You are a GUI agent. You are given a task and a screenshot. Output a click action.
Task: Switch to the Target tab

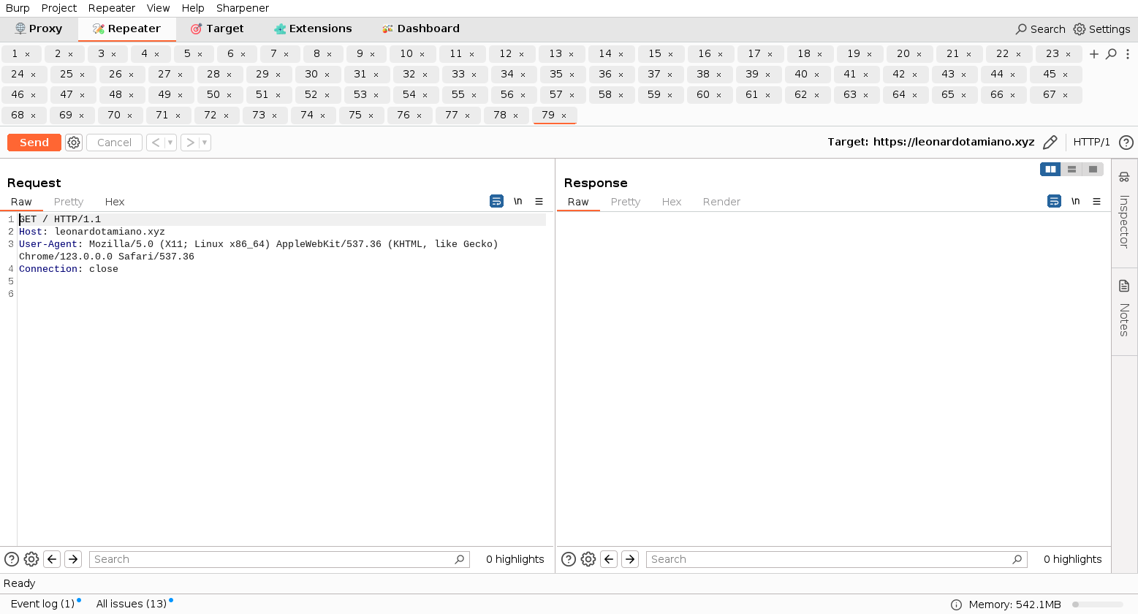click(x=217, y=29)
